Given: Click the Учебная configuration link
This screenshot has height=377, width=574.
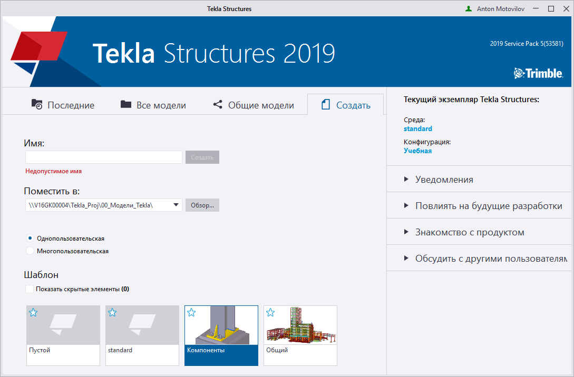Looking at the screenshot, I should point(417,151).
